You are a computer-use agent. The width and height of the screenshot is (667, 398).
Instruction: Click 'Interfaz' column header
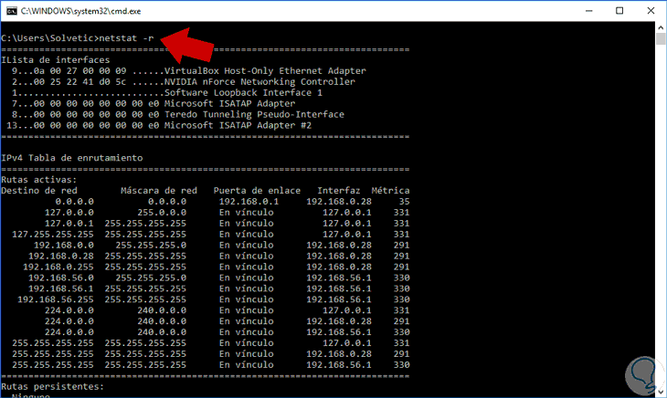tap(339, 191)
